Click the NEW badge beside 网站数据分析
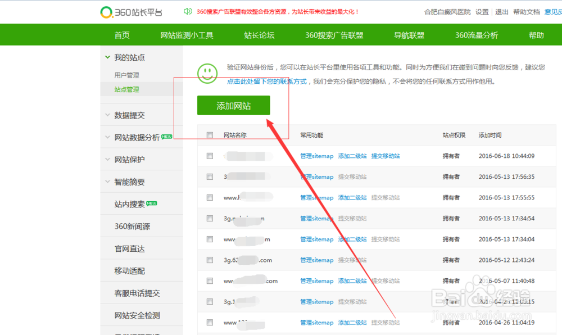This screenshot has height=335, width=562. 167,135
